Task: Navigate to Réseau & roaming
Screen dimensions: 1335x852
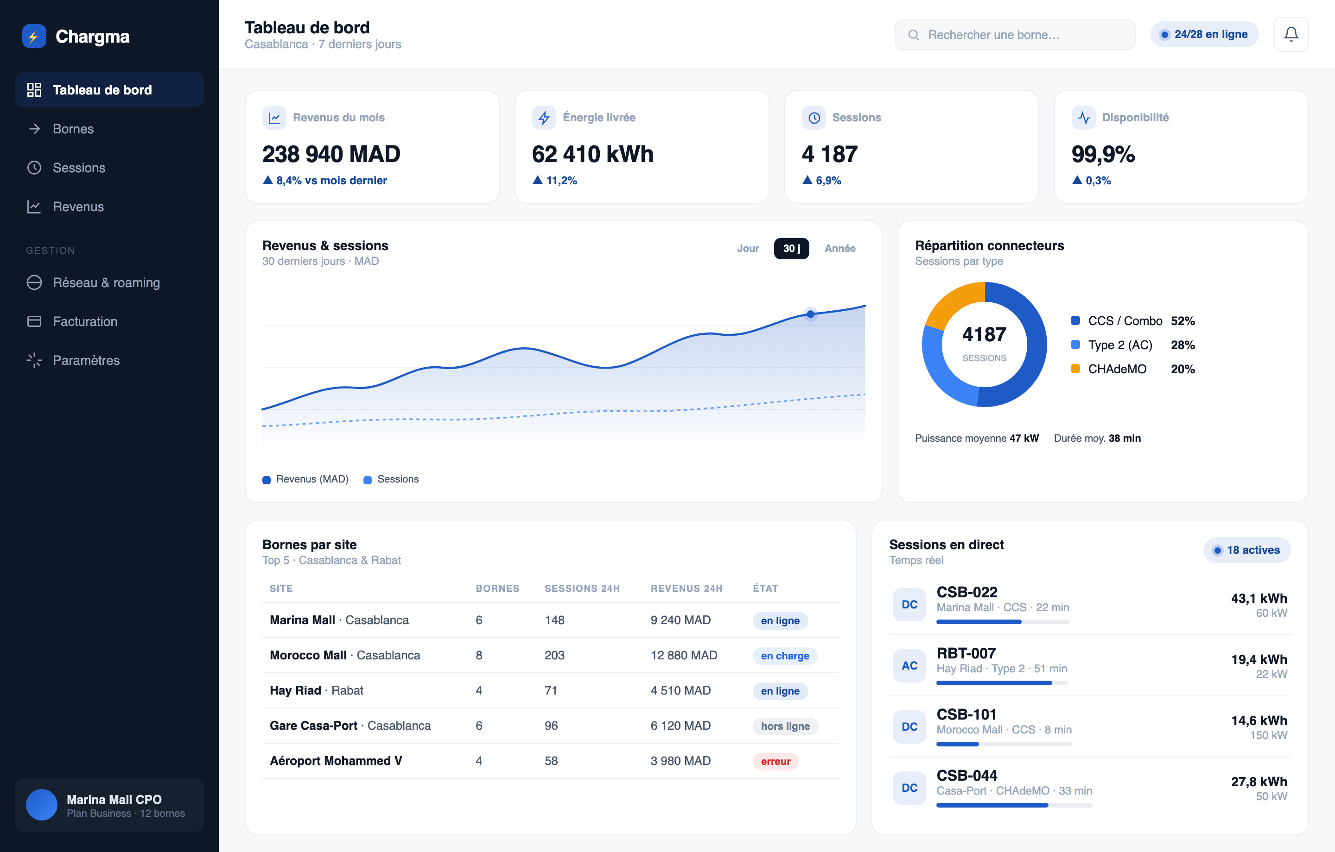Action: 109,282
